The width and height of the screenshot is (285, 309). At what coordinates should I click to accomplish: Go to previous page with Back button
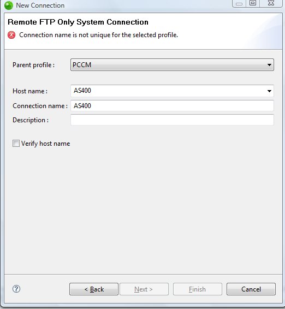click(94, 289)
